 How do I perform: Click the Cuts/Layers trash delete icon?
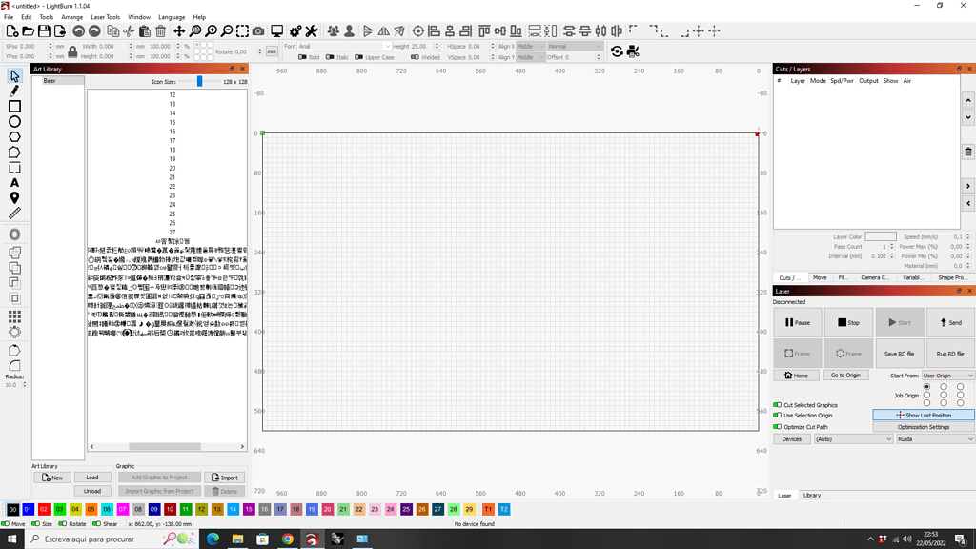[x=968, y=152]
